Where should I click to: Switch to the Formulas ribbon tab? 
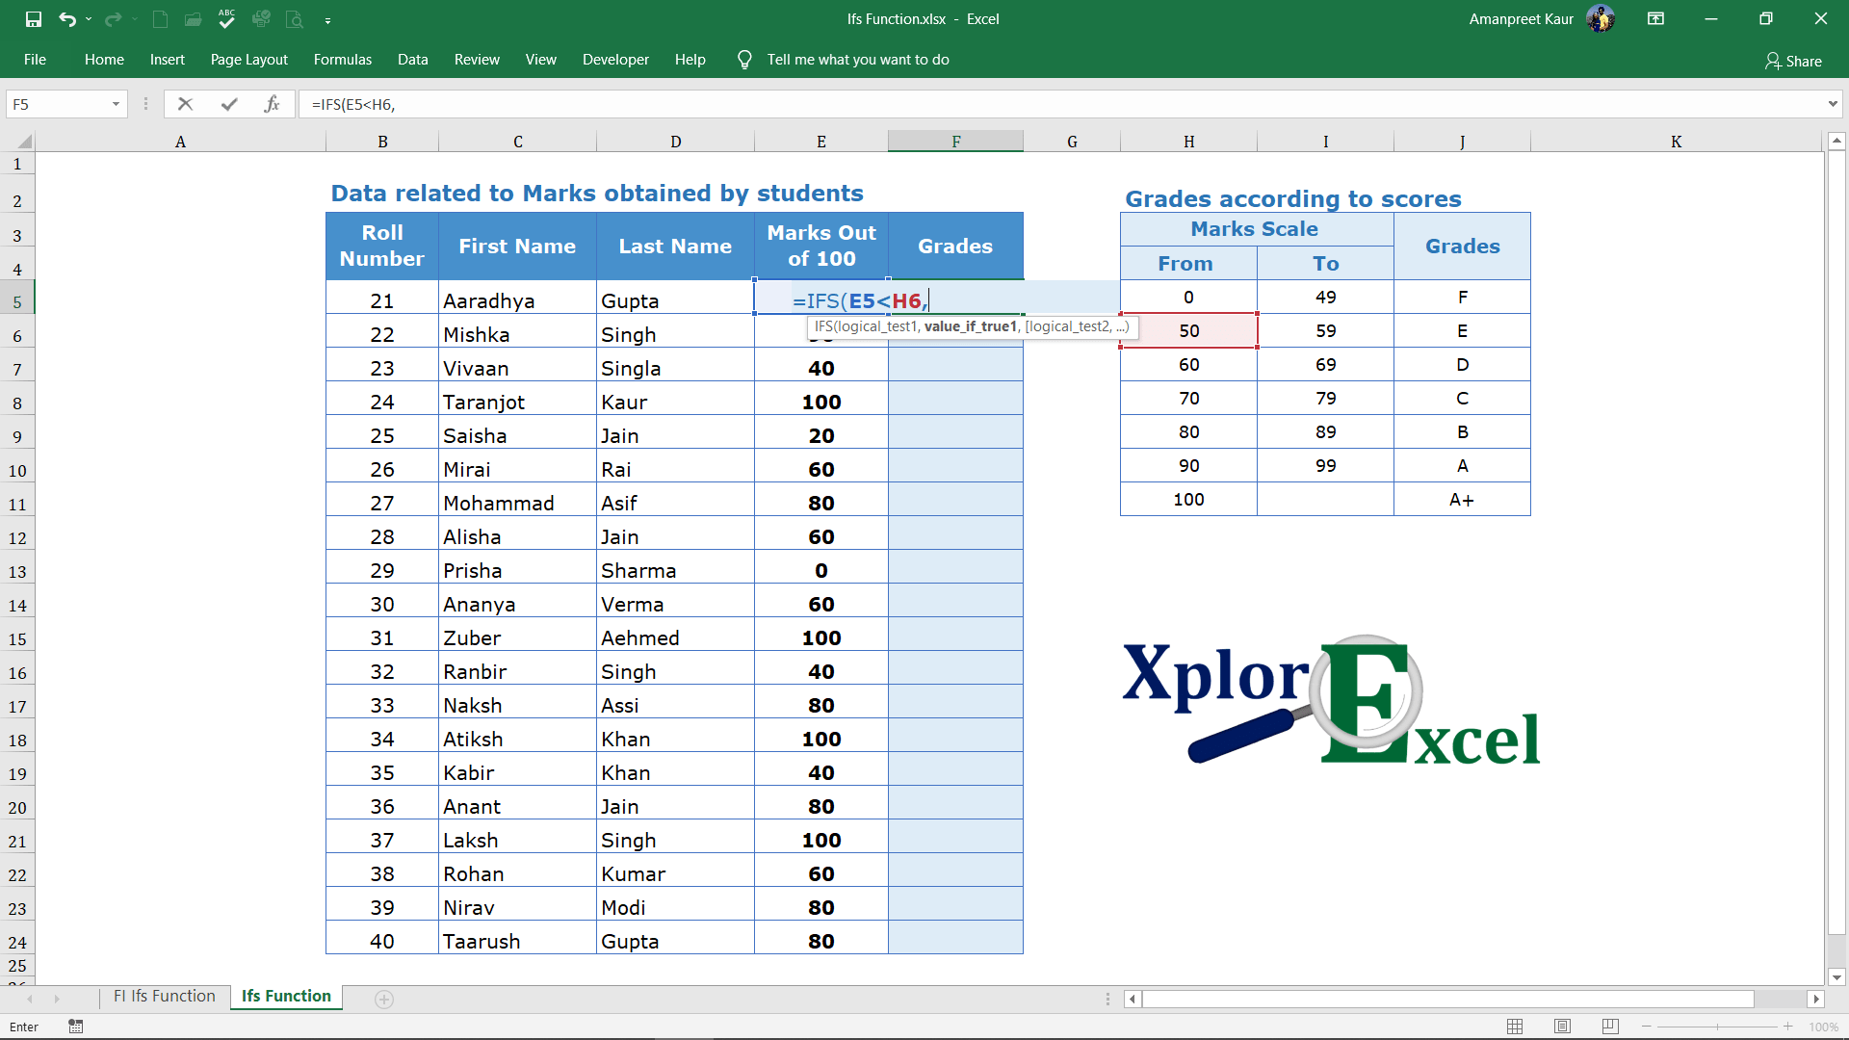(342, 59)
